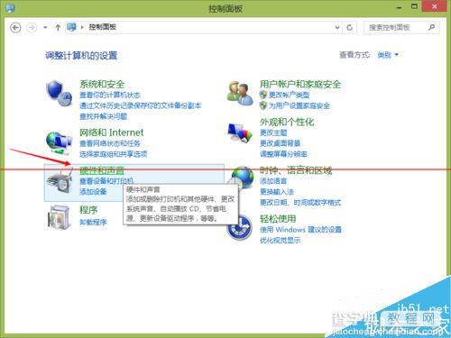Click 更改桌面背景 link
Screen dimensions: 451x338
280,143
